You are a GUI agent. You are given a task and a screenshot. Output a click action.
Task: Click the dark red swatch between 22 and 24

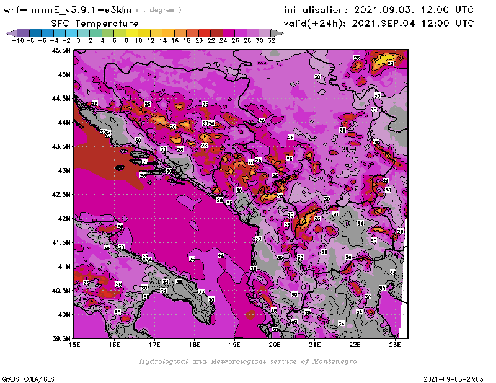216,33
